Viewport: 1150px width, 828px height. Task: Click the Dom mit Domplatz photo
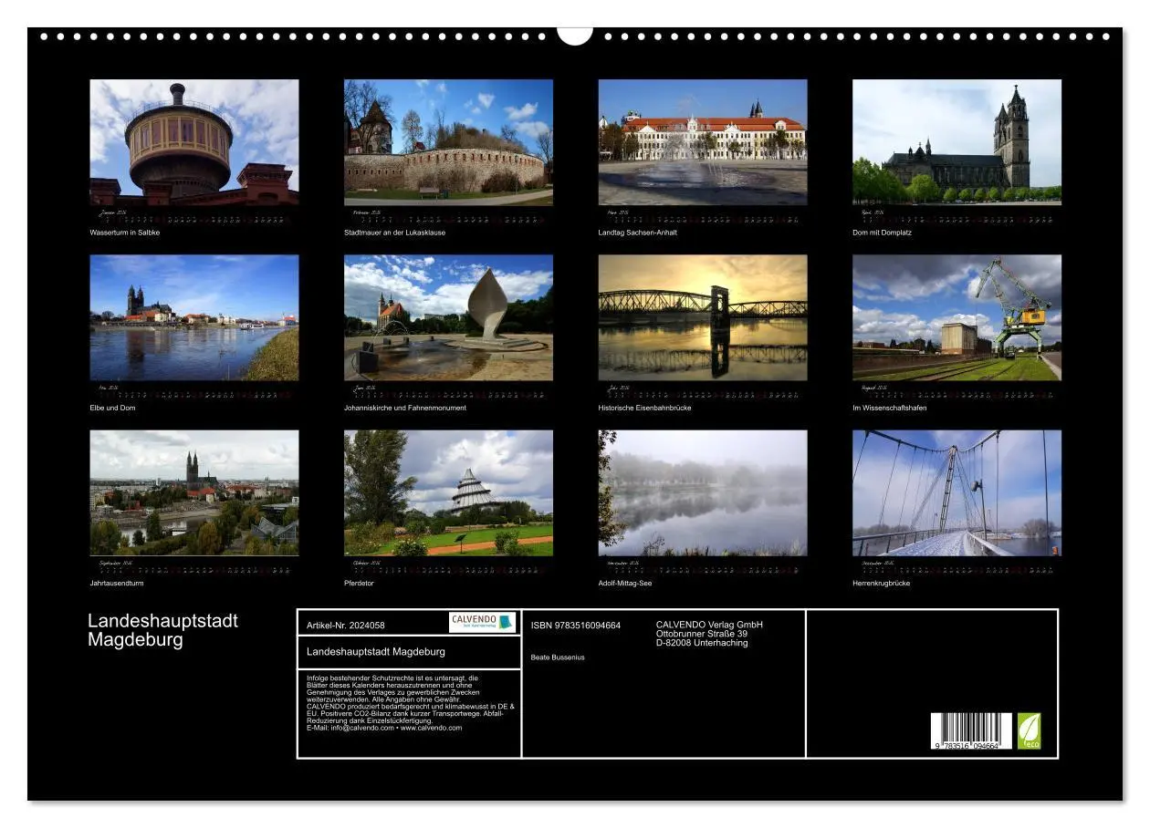(x=957, y=142)
